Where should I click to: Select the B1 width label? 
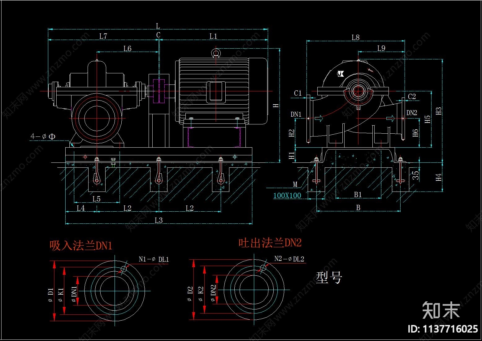(x=358, y=195)
